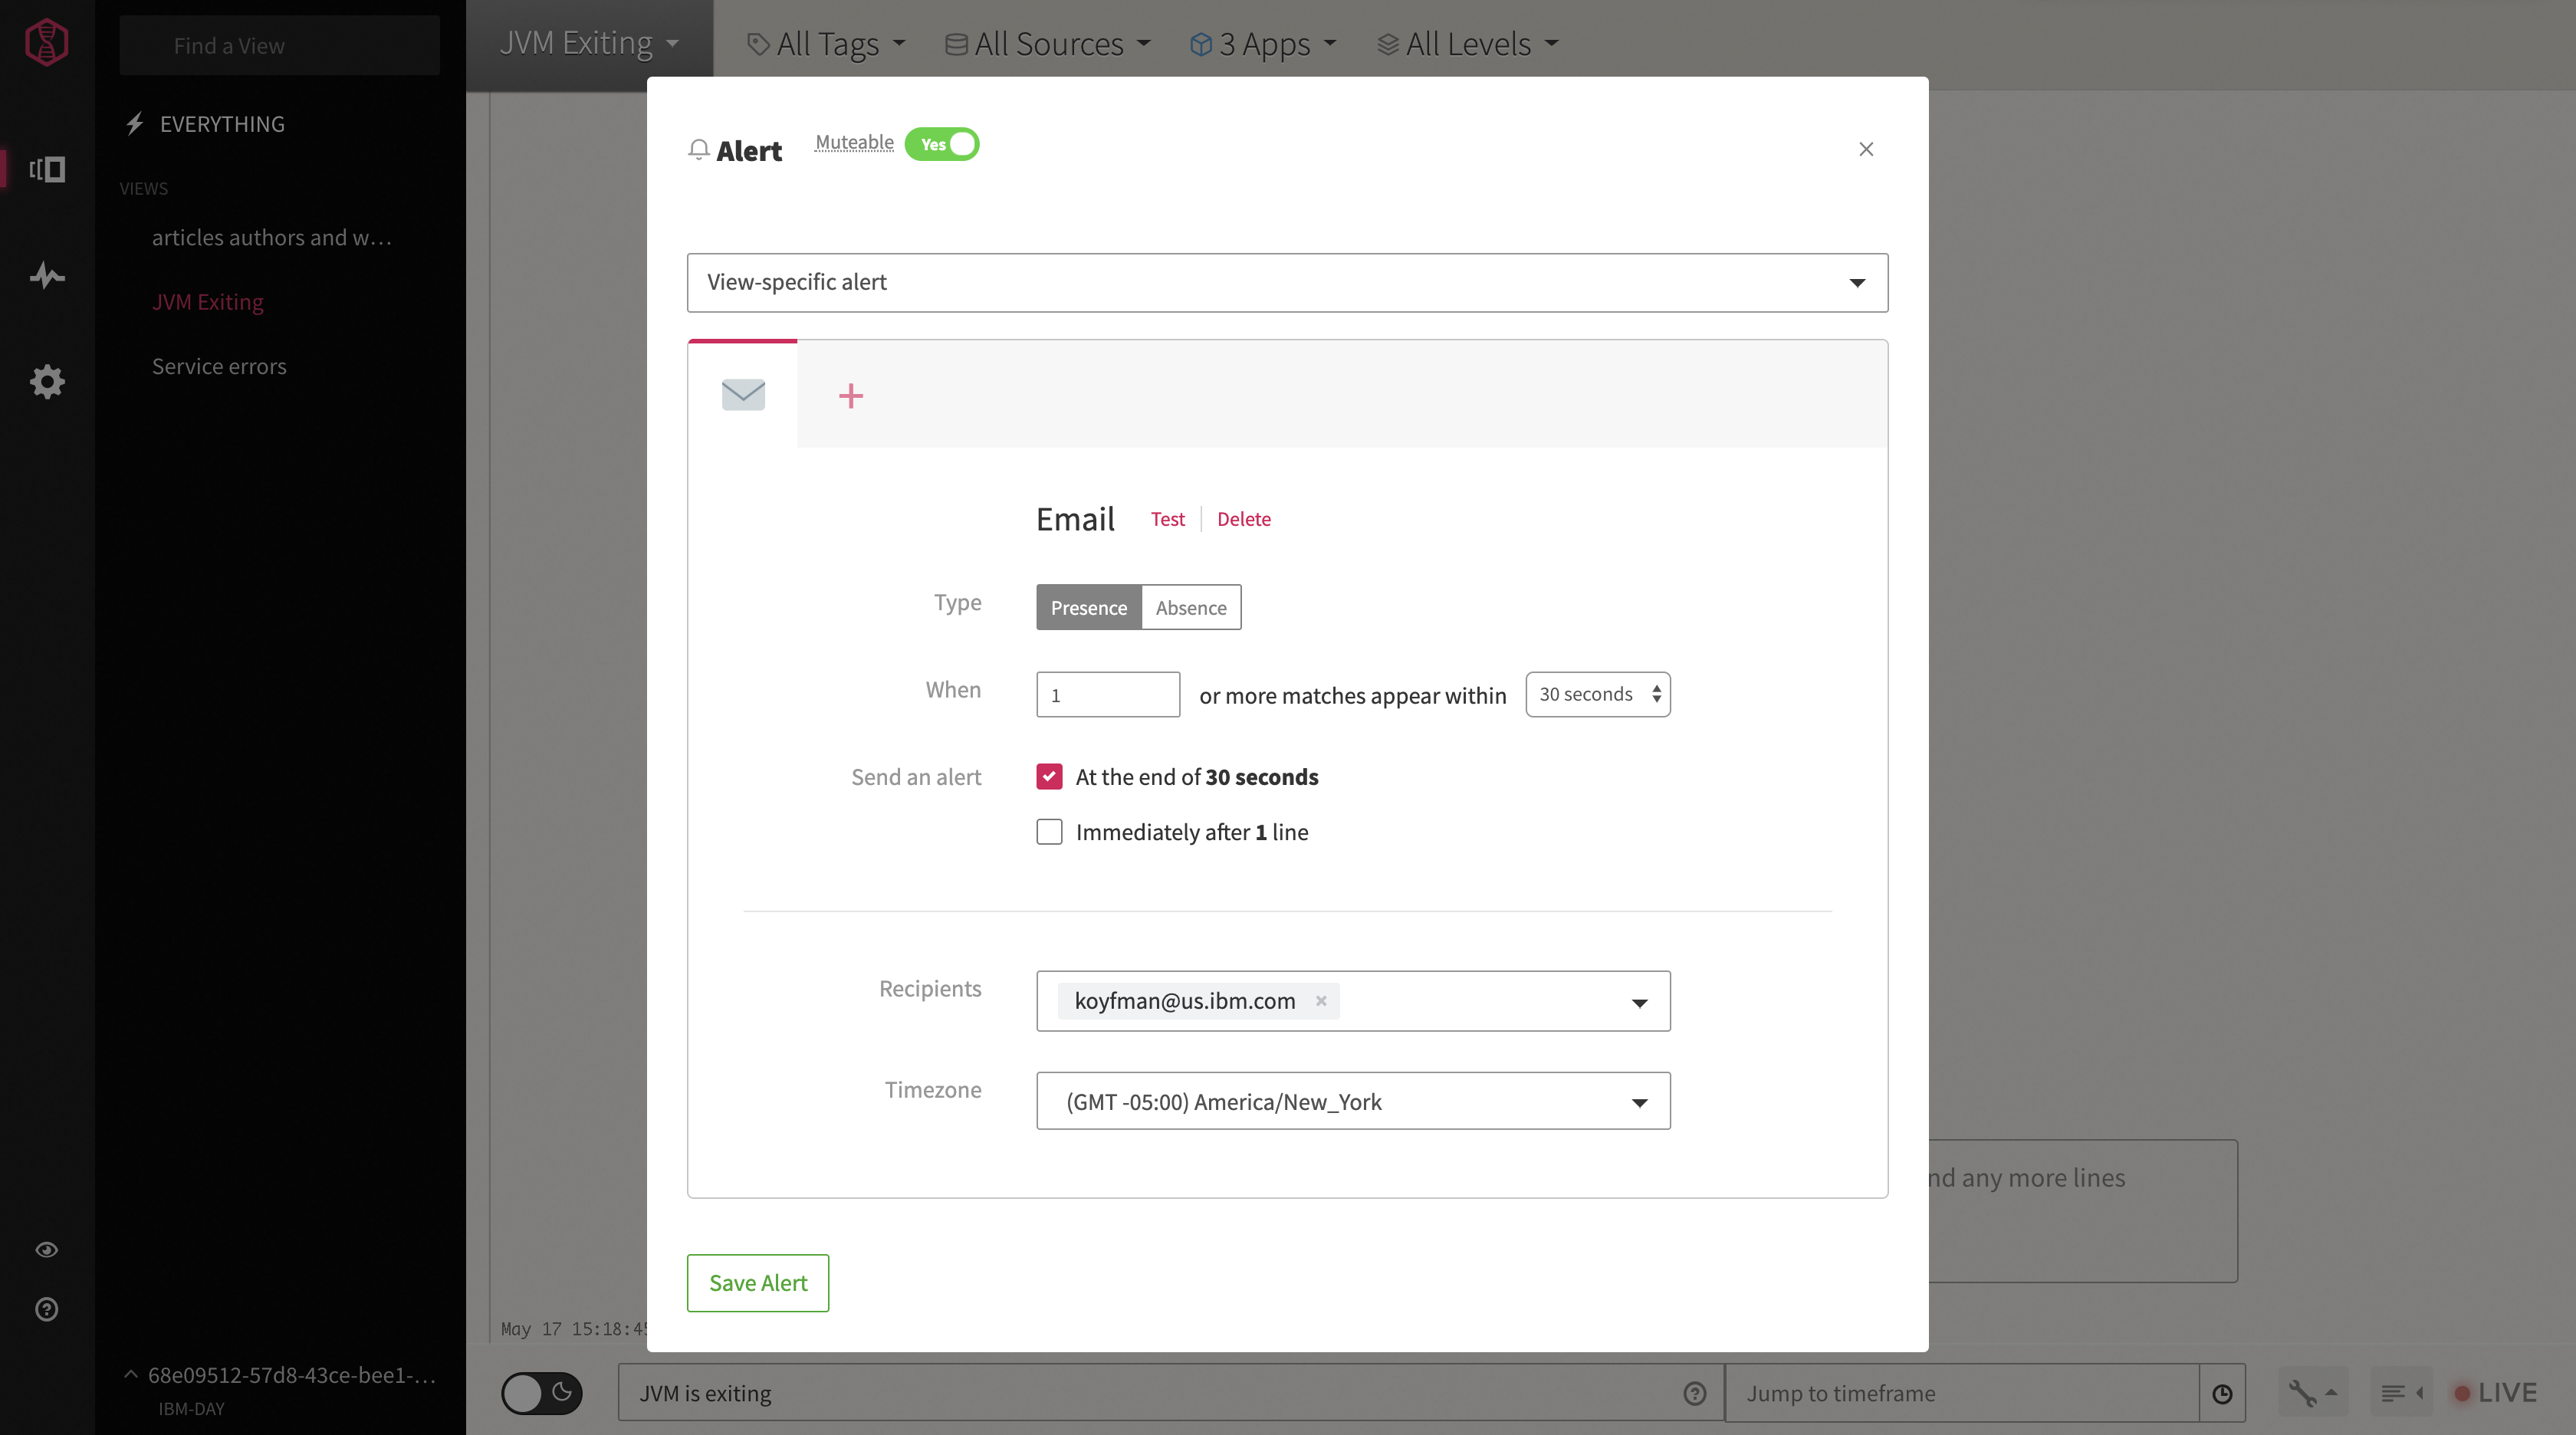The width and height of the screenshot is (2576, 1435).
Task: Click the match count input field
Action: tap(1107, 695)
